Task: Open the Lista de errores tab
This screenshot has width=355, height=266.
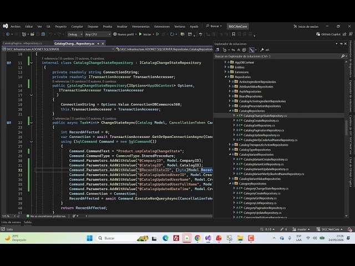Action: click(11, 222)
